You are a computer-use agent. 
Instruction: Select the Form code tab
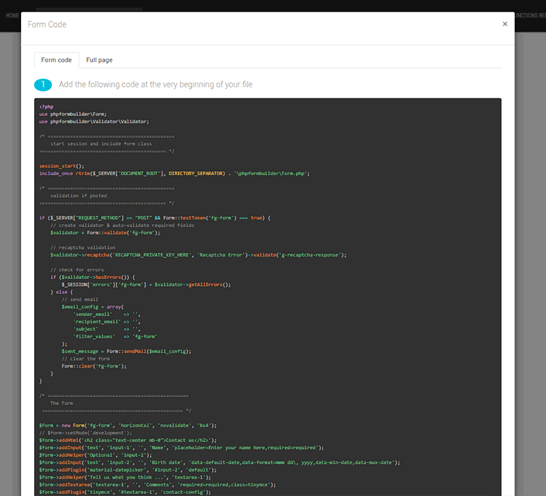click(x=56, y=60)
